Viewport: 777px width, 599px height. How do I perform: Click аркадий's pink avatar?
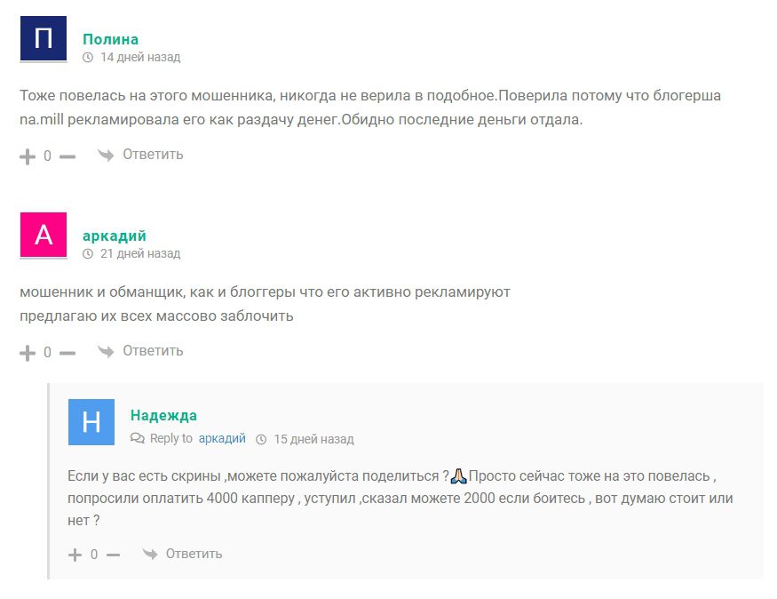pos(44,235)
